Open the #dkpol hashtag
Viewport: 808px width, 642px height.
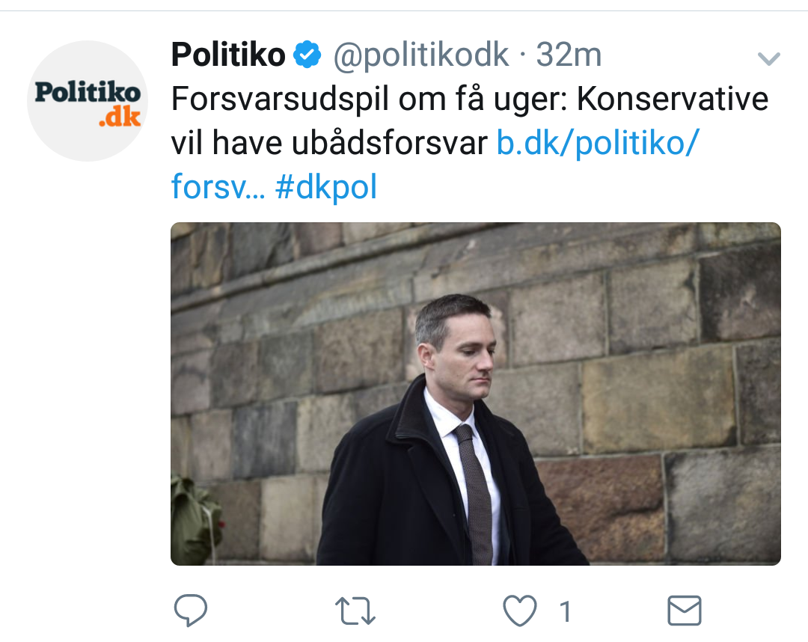point(326,187)
